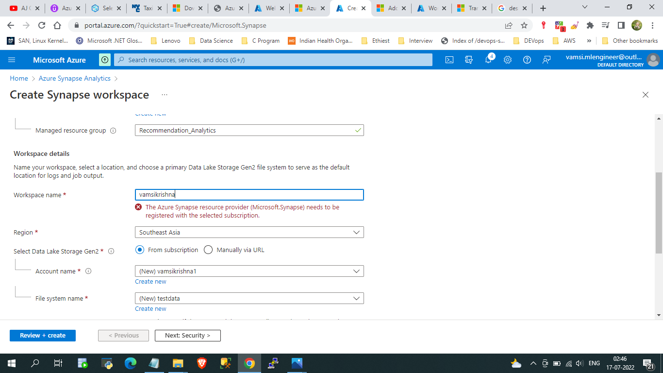Select the From subscription radio option

(x=140, y=250)
